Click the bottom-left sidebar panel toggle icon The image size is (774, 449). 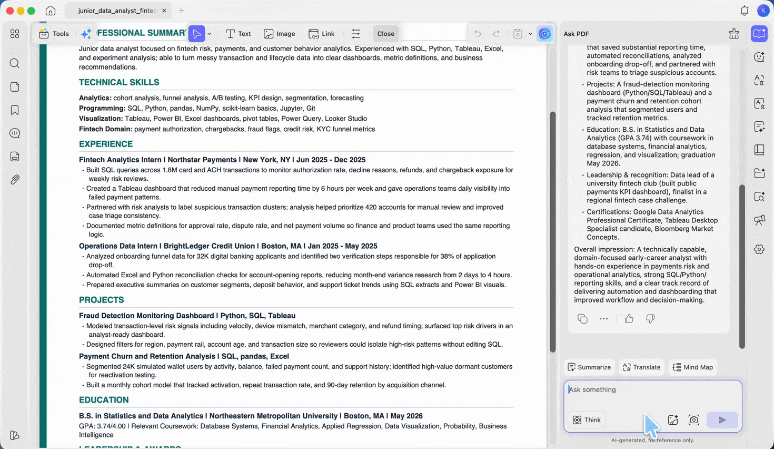click(x=15, y=435)
